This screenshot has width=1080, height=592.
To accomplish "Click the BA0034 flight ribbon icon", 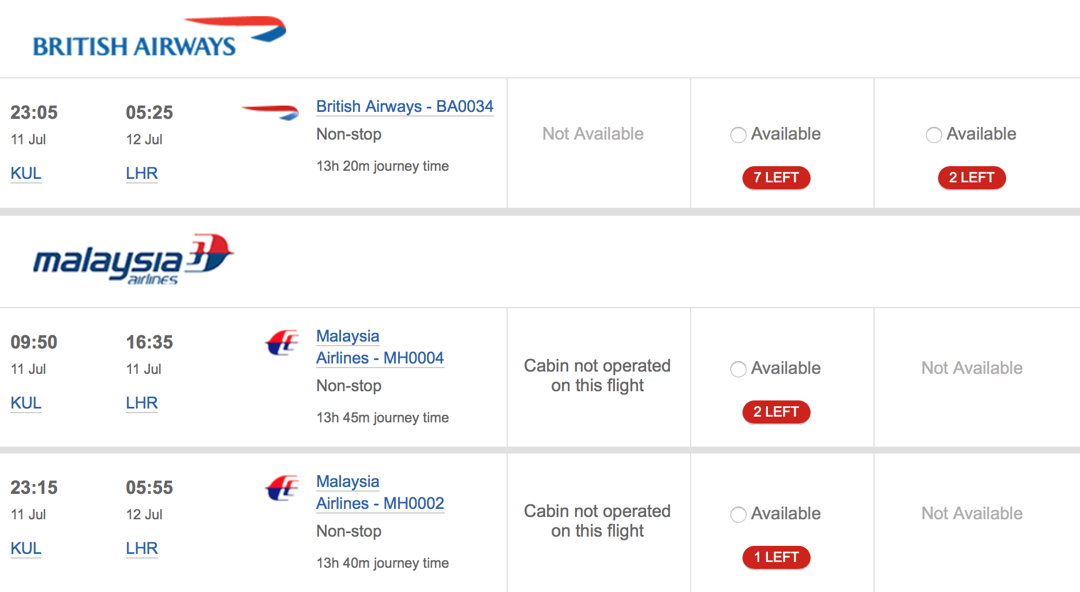I will coord(270,112).
